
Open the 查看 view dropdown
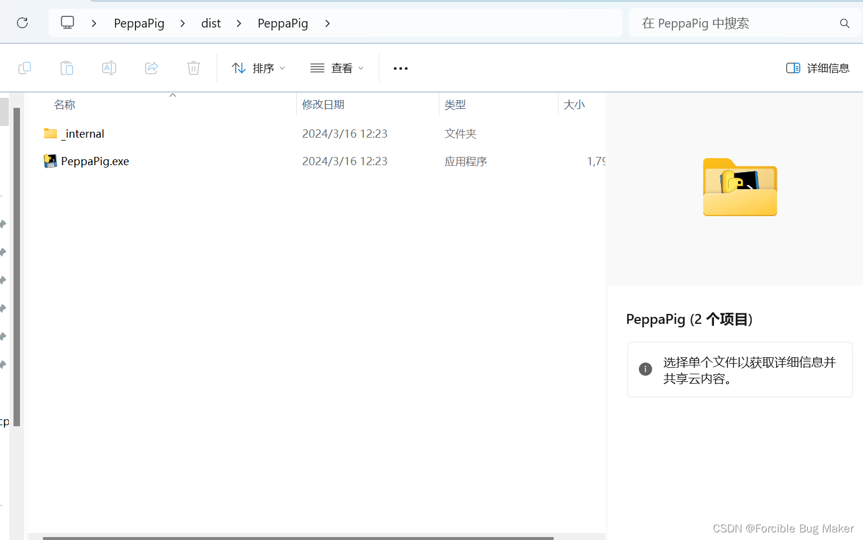[x=337, y=68]
